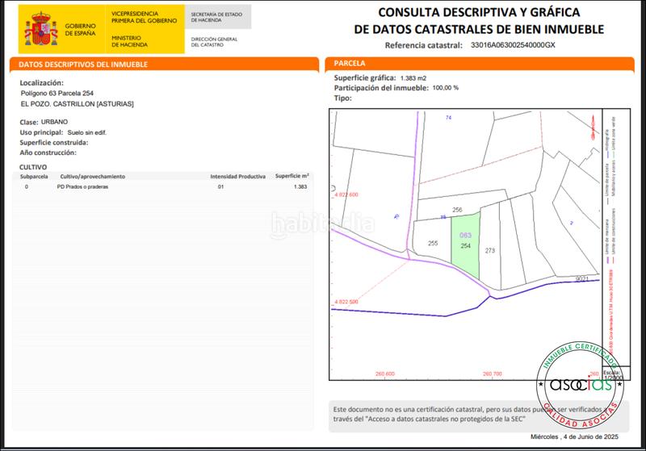The height and width of the screenshot is (451, 646).
Task: Click the purple 063 polygon label
Action: coord(464,236)
